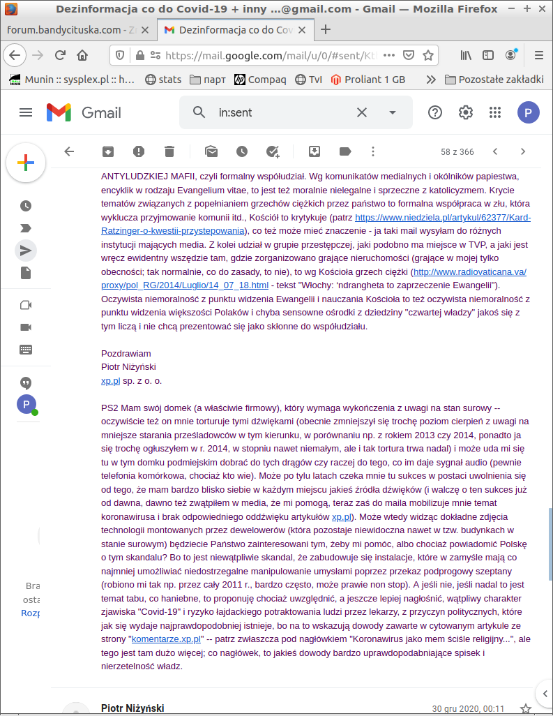Add email to Tasks
The image size is (553, 716).
click(273, 151)
